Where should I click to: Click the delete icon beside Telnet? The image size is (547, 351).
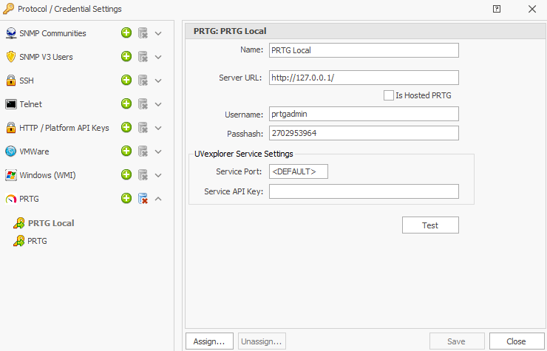pyautogui.click(x=143, y=104)
